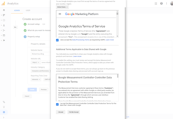Expand the Realtime section arrow
The height and width of the screenshot is (119, 173).
(1, 20)
